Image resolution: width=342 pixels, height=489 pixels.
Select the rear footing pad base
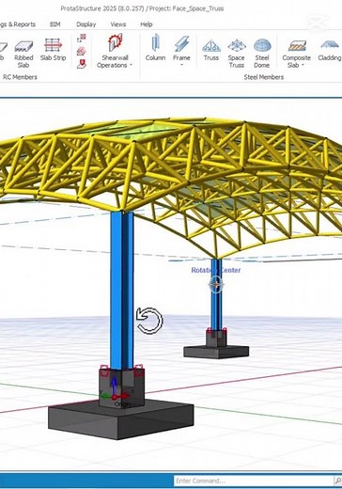(x=216, y=352)
